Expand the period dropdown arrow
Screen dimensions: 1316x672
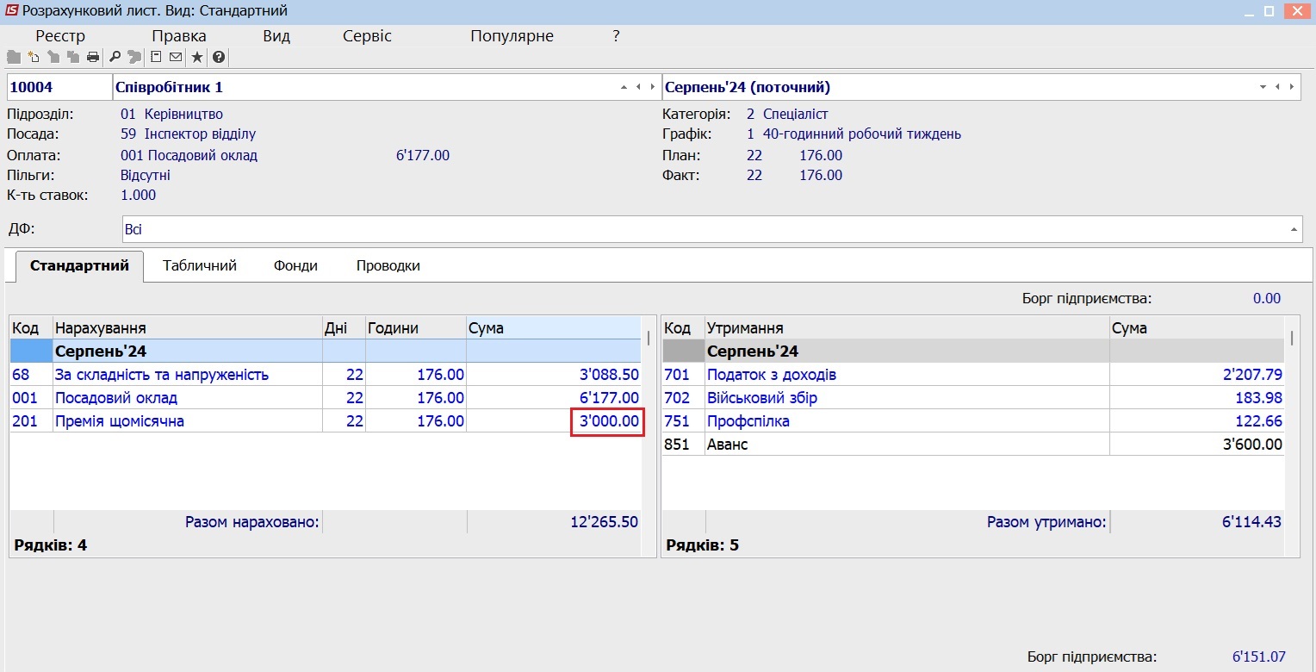1263,87
